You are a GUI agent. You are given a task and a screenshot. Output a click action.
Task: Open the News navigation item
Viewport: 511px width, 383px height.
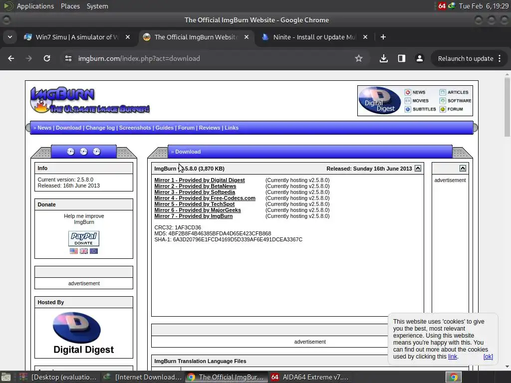coord(44,128)
